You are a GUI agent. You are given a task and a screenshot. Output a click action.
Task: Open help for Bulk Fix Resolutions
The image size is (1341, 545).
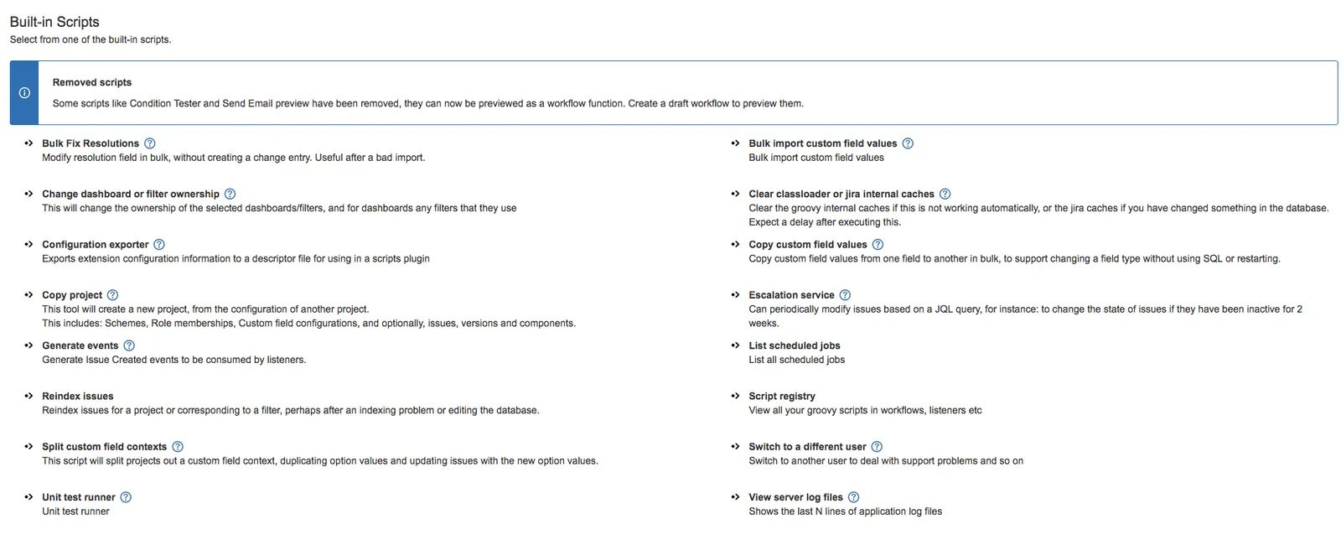pyautogui.click(x=150, y=143)
